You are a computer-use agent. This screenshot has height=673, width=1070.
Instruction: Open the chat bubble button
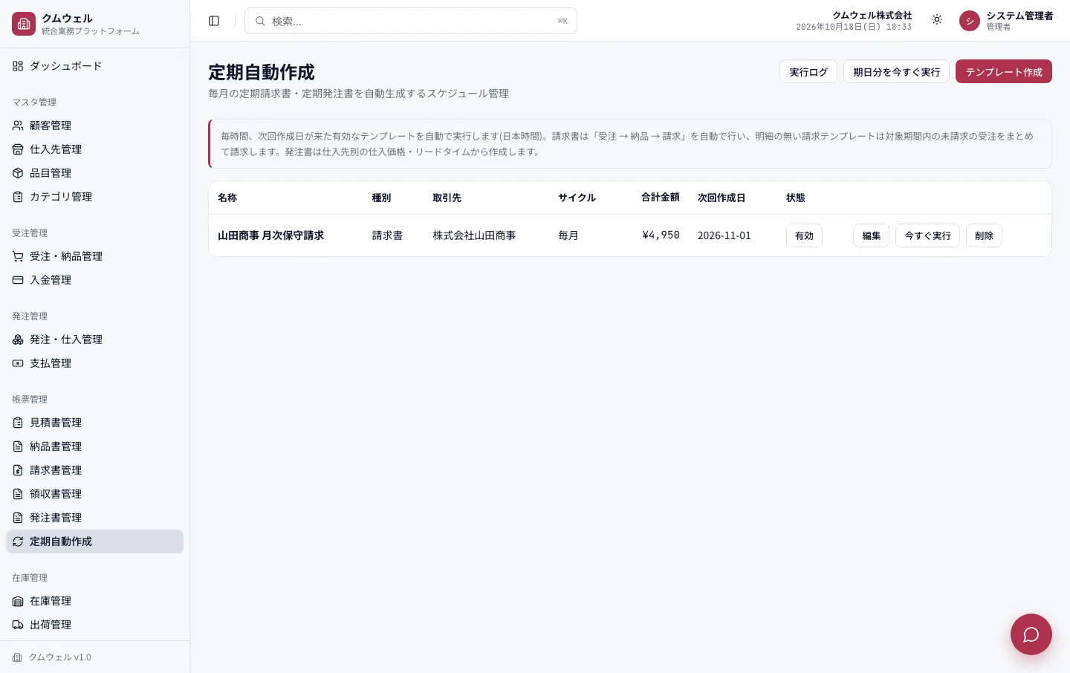click(1031, 634)
